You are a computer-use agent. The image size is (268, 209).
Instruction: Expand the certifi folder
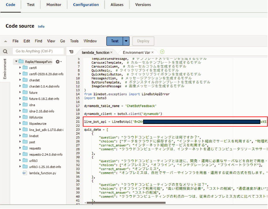coord(20,68)
